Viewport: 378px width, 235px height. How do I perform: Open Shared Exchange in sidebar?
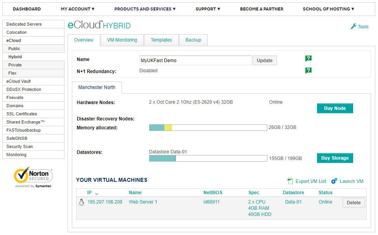pyautogui.click(x=33, y=122)
